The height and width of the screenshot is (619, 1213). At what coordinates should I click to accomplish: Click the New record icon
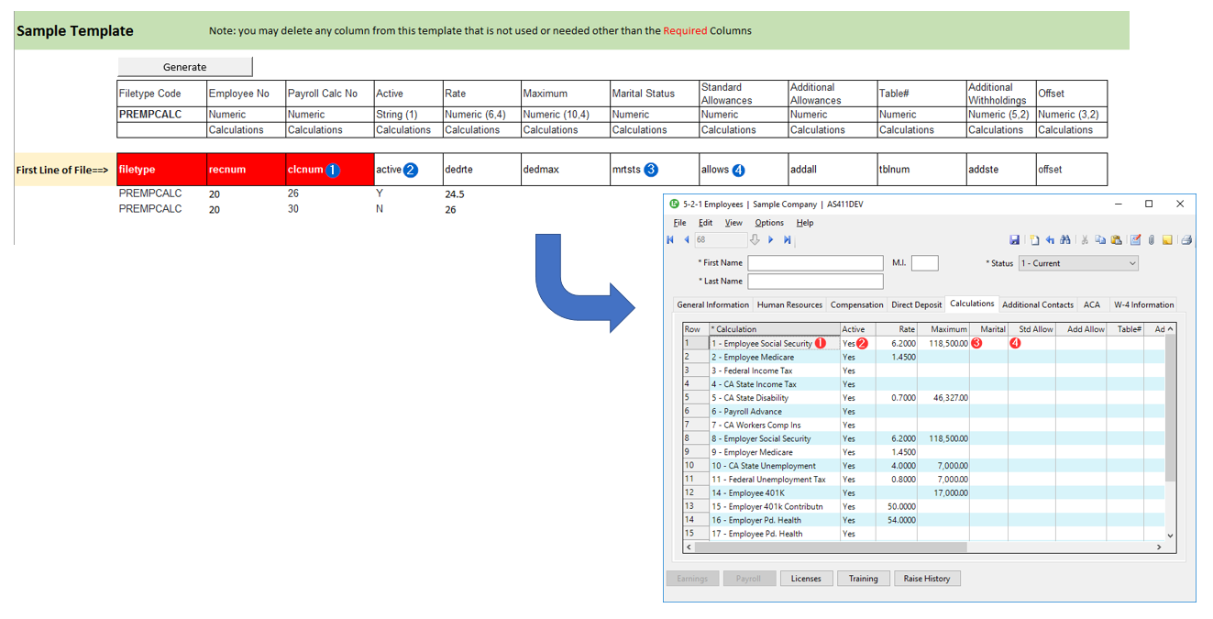(1034, 240)
